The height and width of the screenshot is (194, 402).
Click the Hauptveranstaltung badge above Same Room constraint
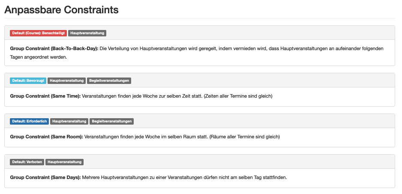tap(69, 121)
